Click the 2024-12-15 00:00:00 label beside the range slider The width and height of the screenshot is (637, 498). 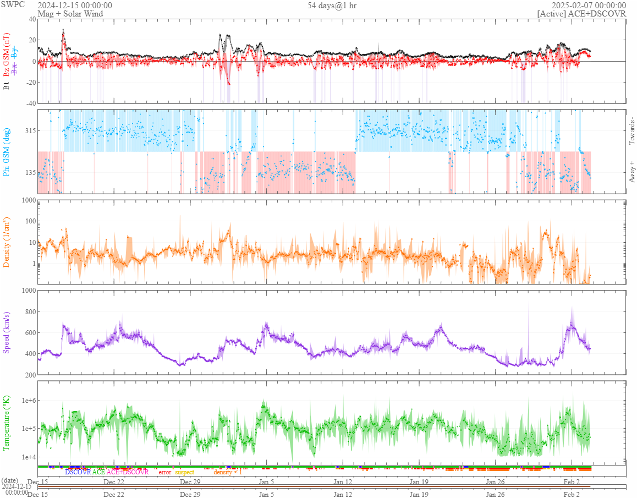[17, 489]
